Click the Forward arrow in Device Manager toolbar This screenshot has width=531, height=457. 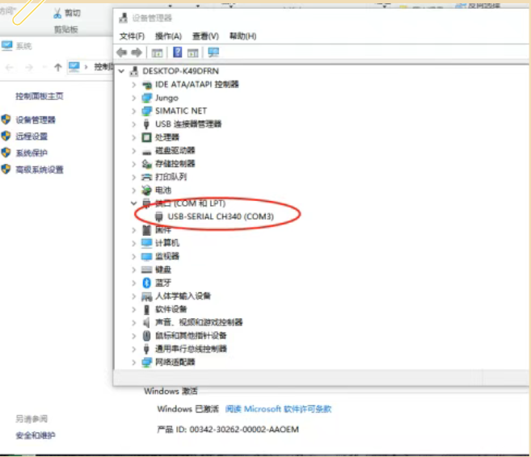coord(137,52)
